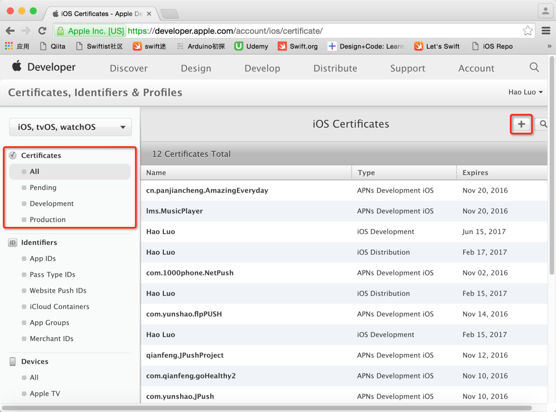Open the Qiita bookmark

coord(52,46)
